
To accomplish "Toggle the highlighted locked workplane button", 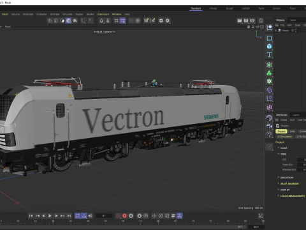I will tap(123, 20).
